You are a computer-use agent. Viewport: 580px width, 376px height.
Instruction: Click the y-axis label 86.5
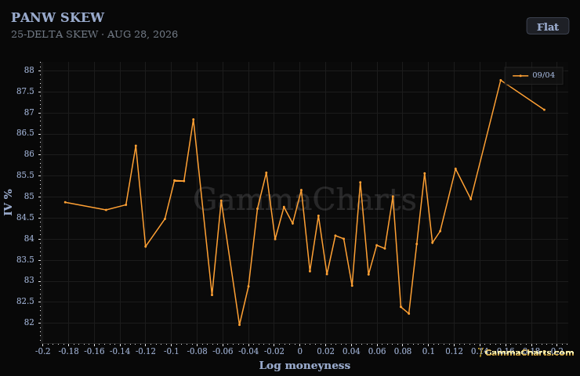coord(26,133)
